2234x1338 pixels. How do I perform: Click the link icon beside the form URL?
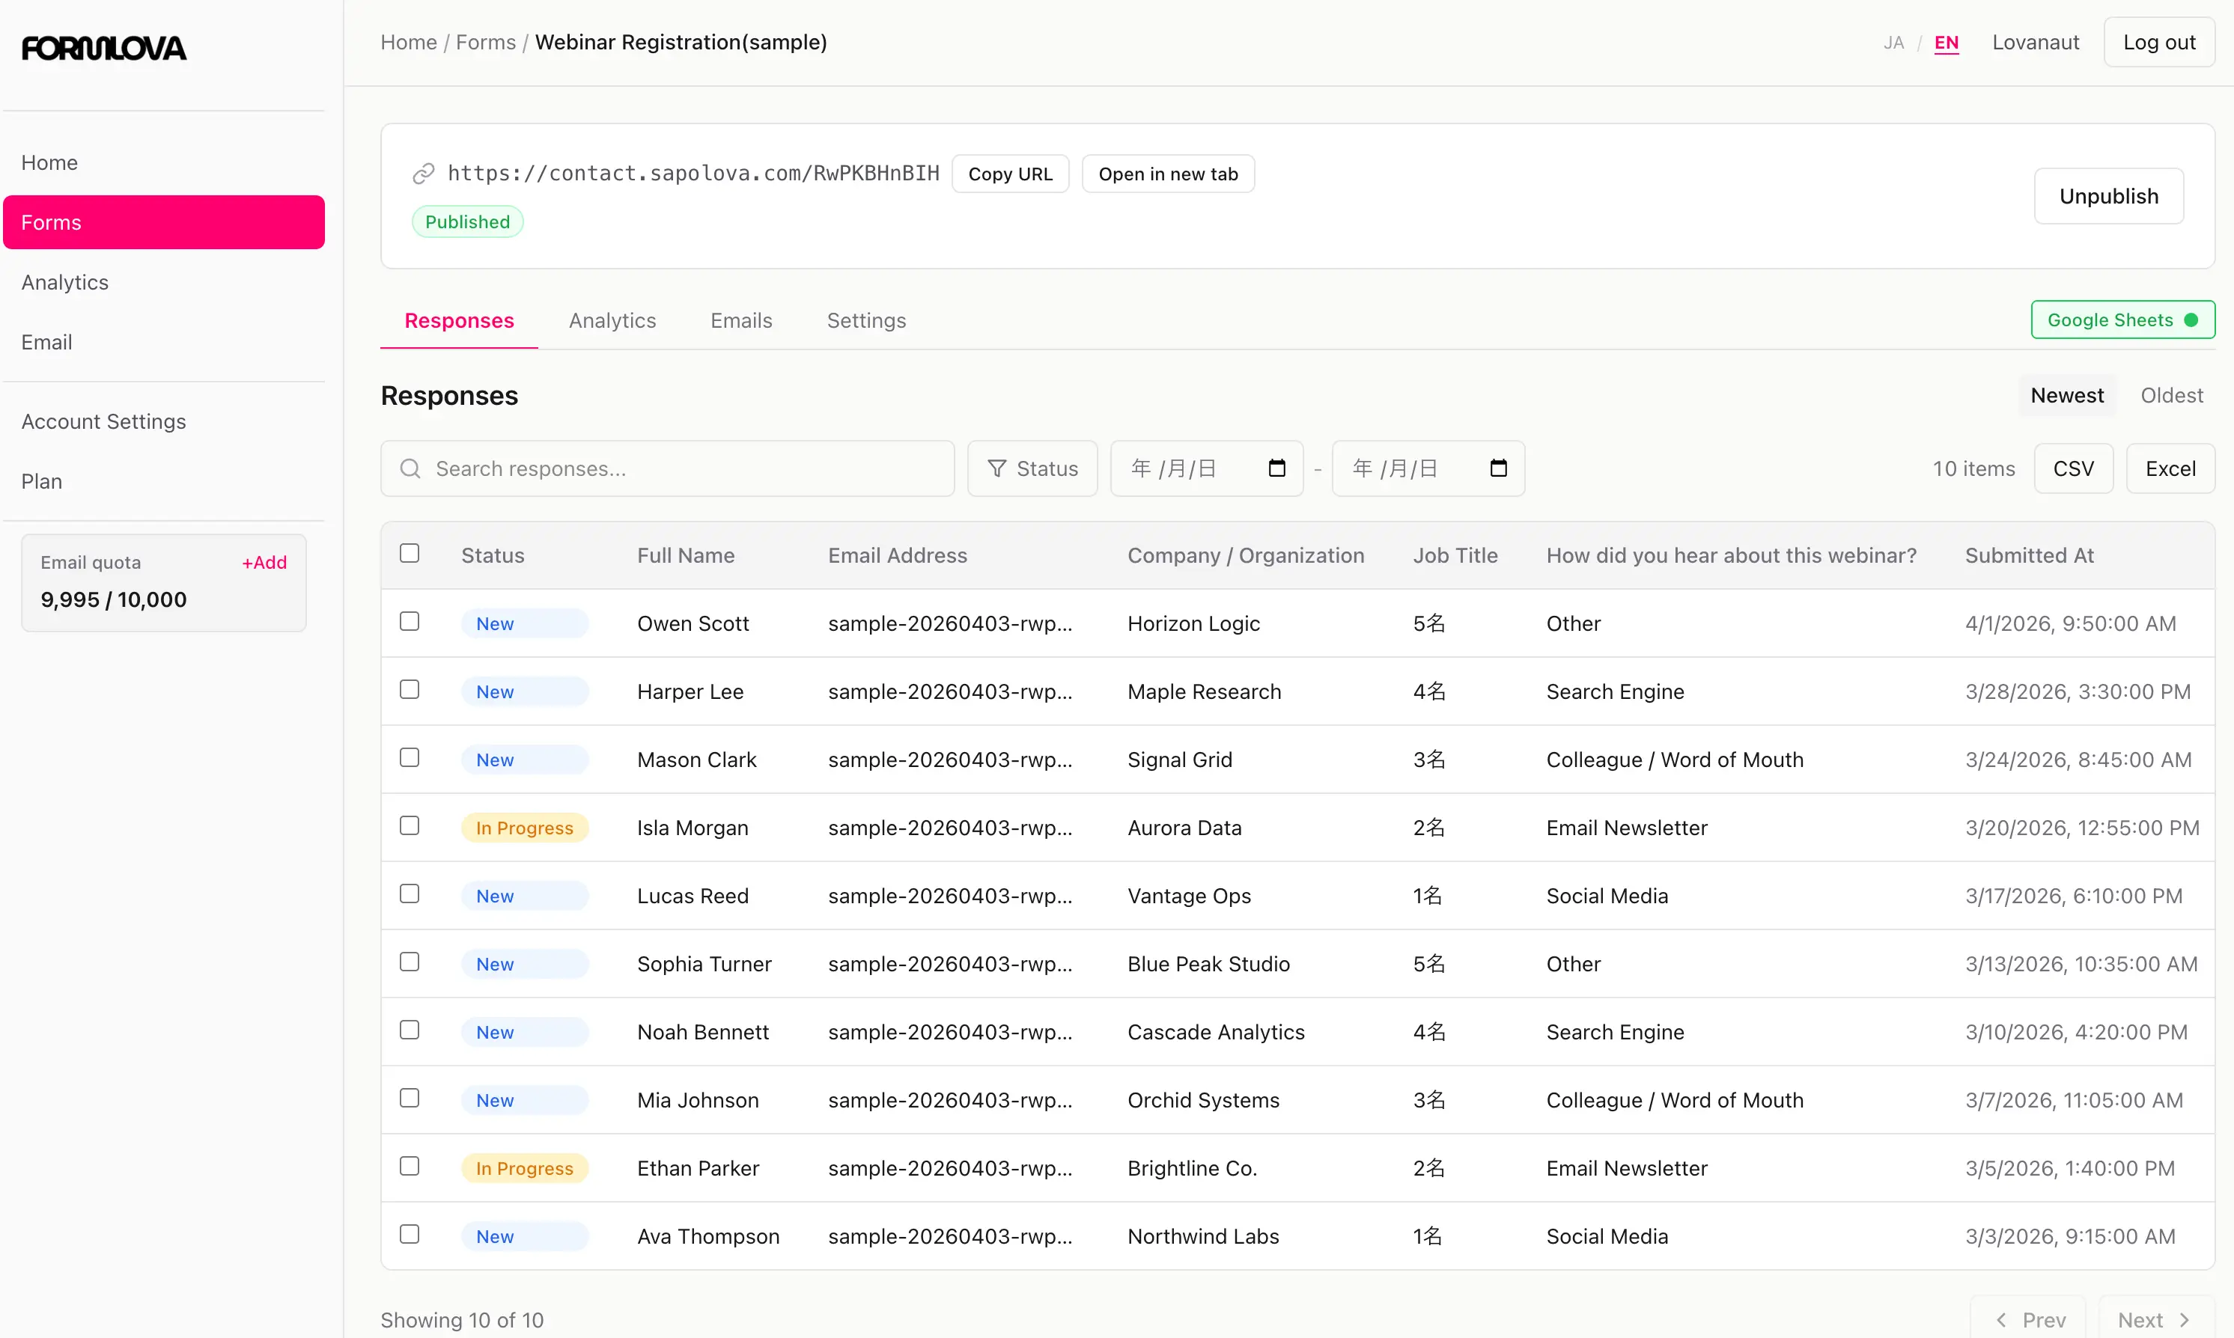(x=423, y=174)
